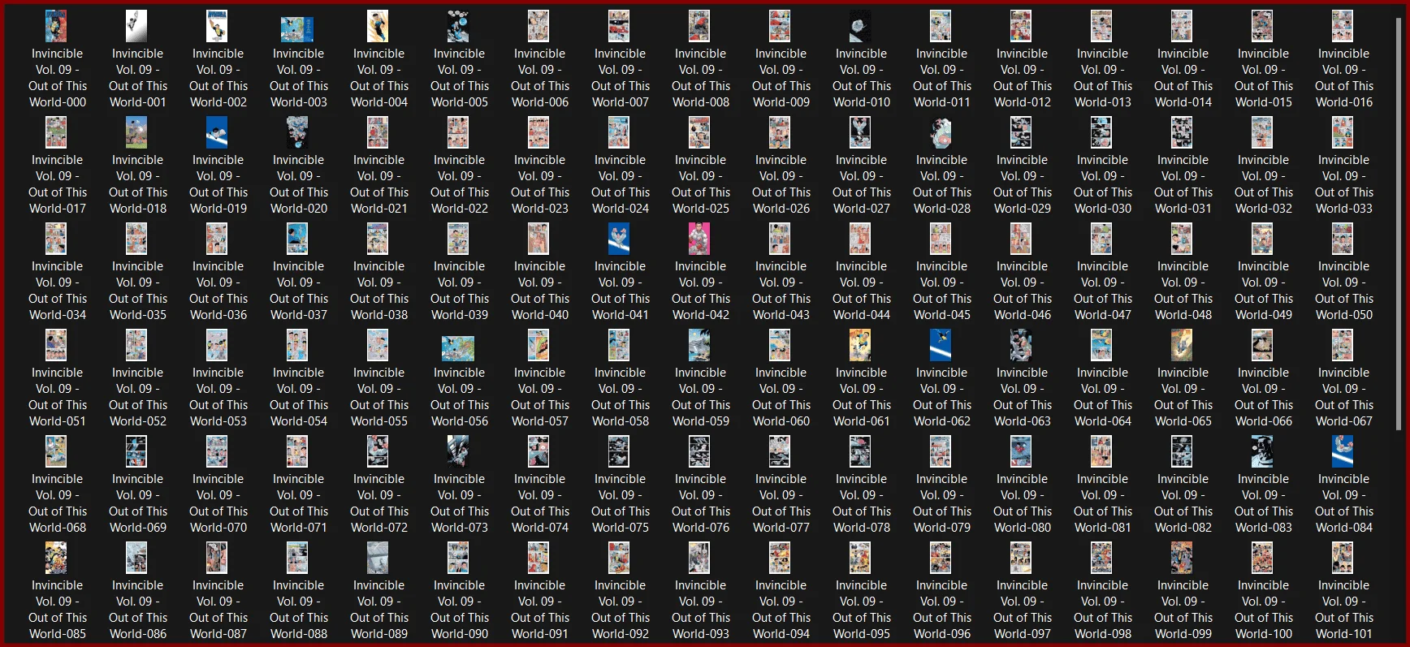The height and width of the screenshot is (647, 1410).
Task: Click the file icon for Out of This World-010
Action: coord(860,27)
